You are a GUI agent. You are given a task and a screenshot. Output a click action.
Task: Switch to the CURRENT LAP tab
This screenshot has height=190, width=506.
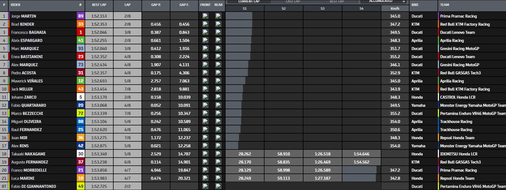(x=249, y=1)
